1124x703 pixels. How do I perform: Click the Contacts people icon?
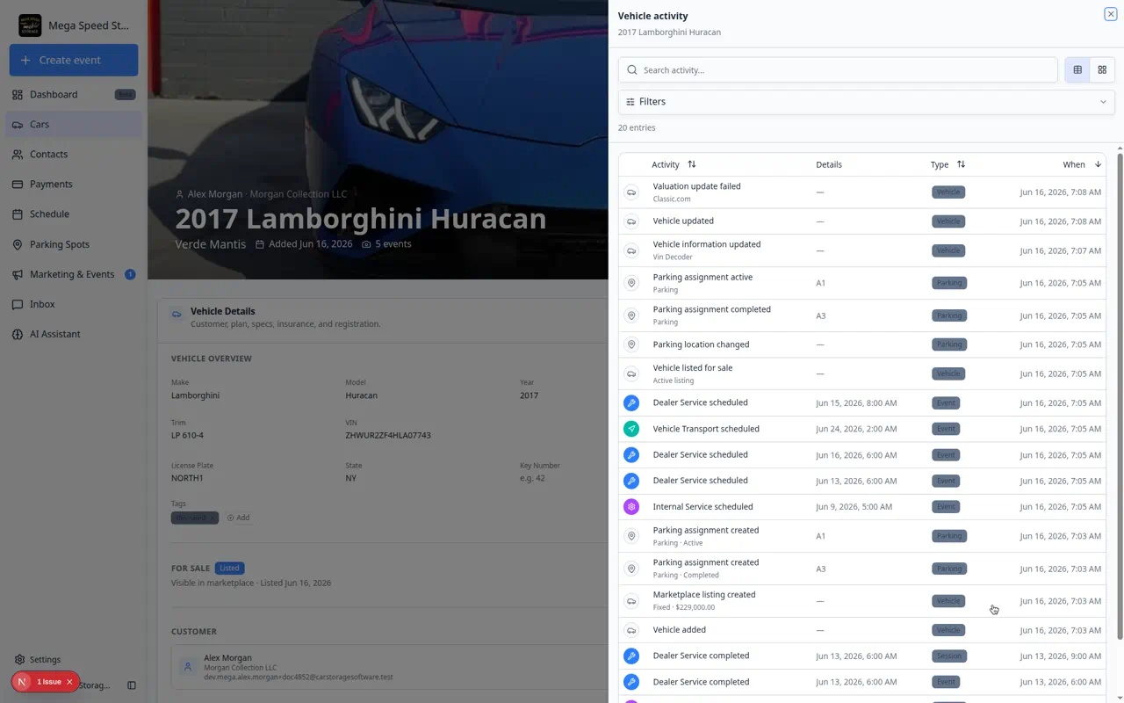pos(18,154)
